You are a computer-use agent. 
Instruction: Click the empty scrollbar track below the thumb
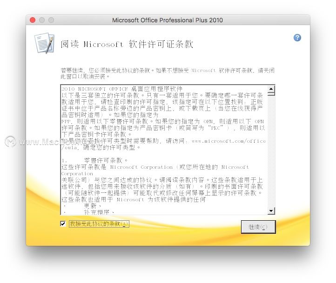tap(271, 151)
